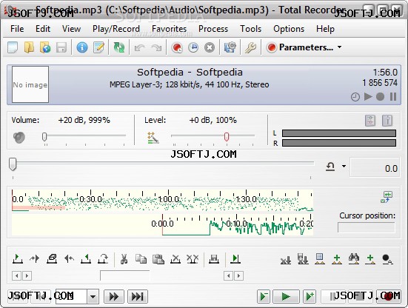Click the Level slider thumb
This screenshot has height=308, width=408.
coord(227,137)
